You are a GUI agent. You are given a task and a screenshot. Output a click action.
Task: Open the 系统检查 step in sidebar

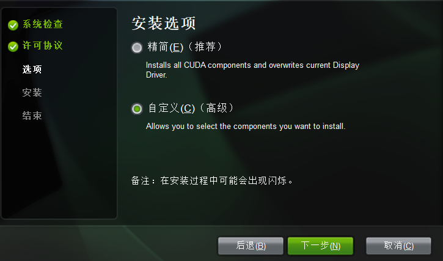click(x=43, y=24)
